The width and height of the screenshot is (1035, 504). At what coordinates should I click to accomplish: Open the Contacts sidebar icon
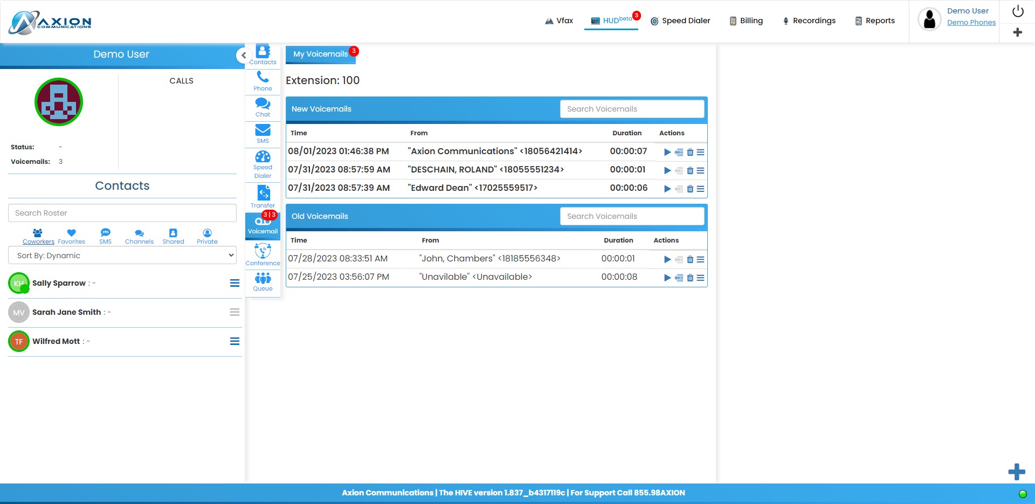[263, 54]
